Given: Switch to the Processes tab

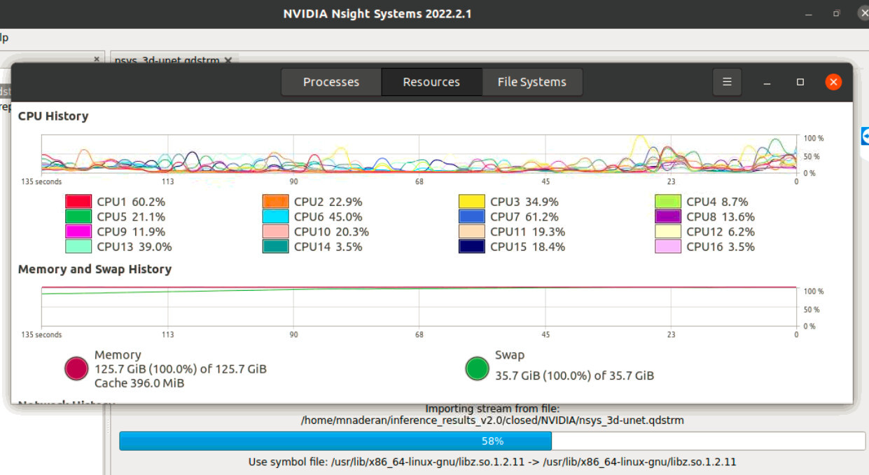Looking at the screenshot, I should [x=331, y=82].
